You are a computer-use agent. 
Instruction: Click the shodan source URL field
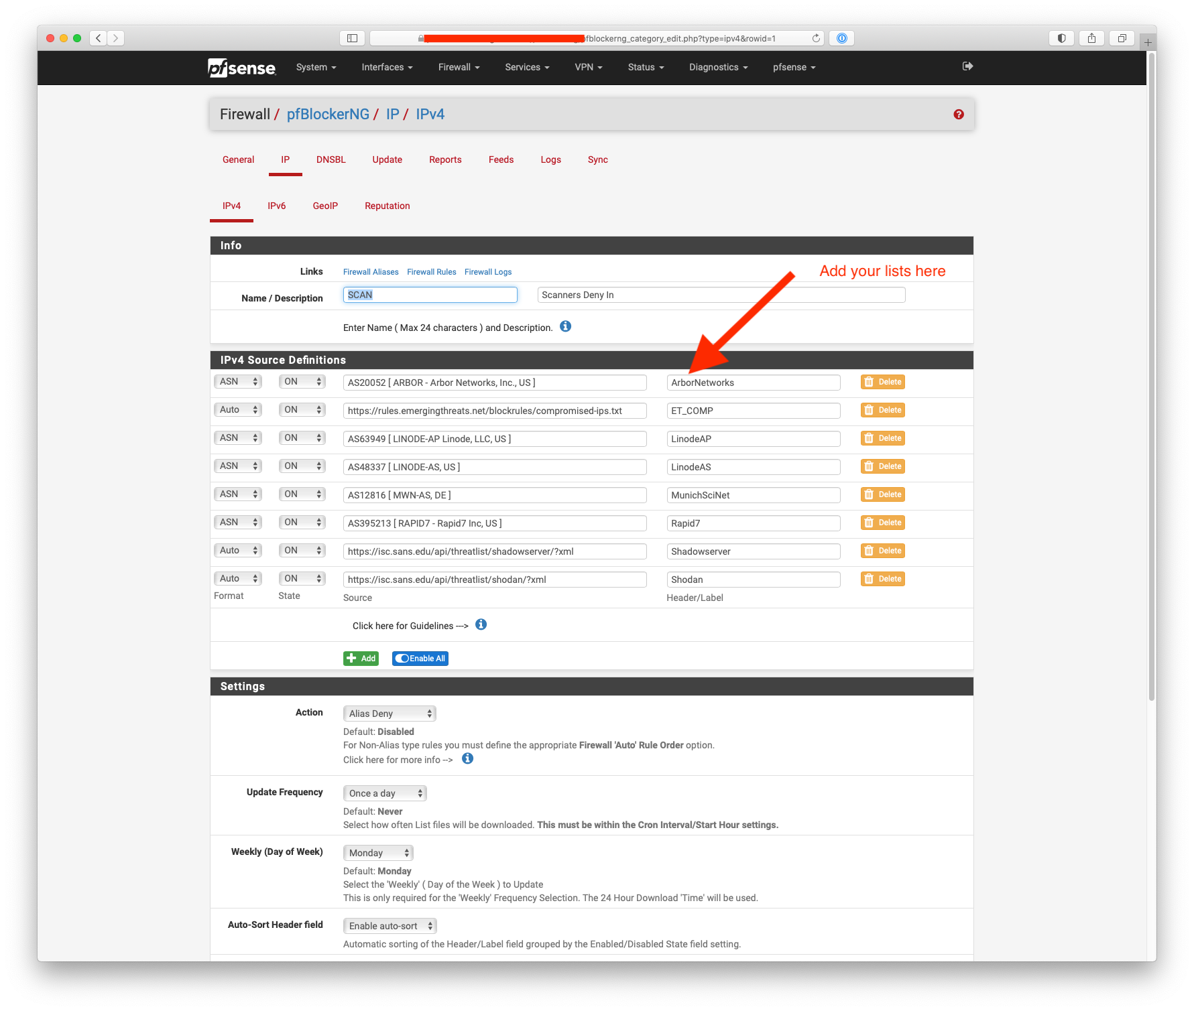pyautogui.click(x=495, y=580)
